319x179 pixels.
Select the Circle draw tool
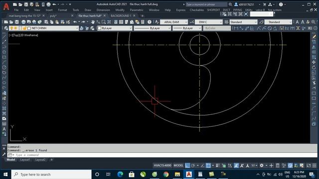pos(4,68)
